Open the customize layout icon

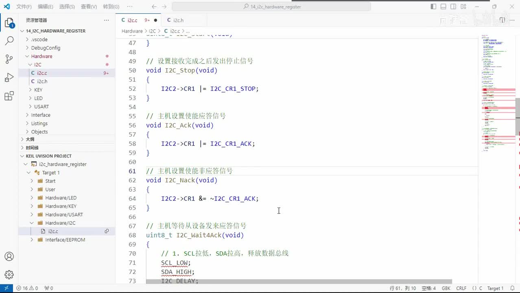463,7
